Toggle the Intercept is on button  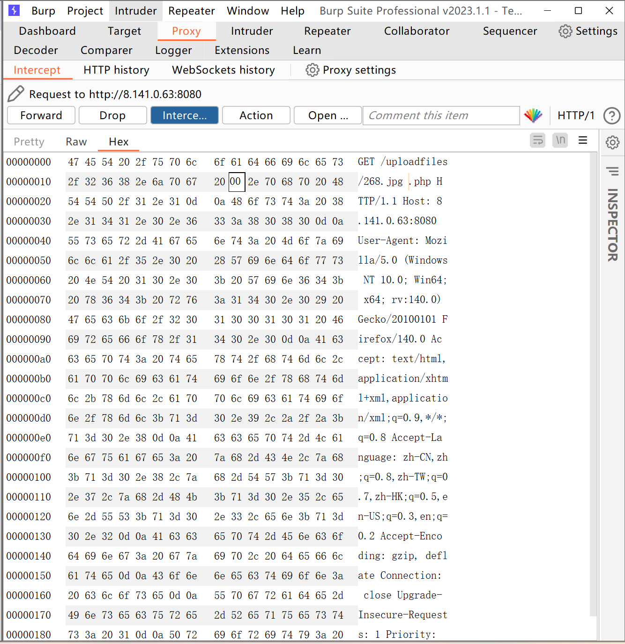click(185, 115)
